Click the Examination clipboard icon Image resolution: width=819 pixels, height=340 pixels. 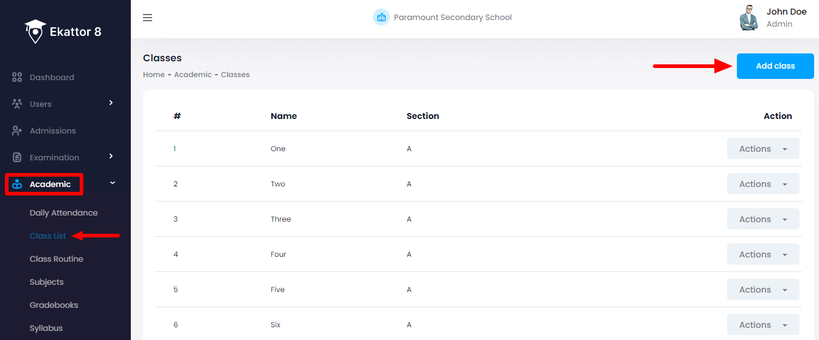[17, 157]
